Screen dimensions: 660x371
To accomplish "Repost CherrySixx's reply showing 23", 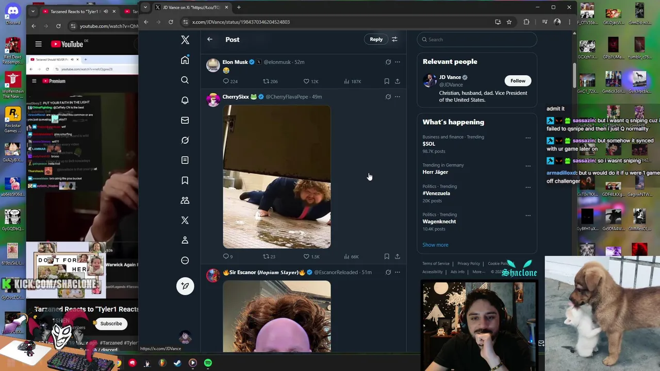I will coord(269,257).
